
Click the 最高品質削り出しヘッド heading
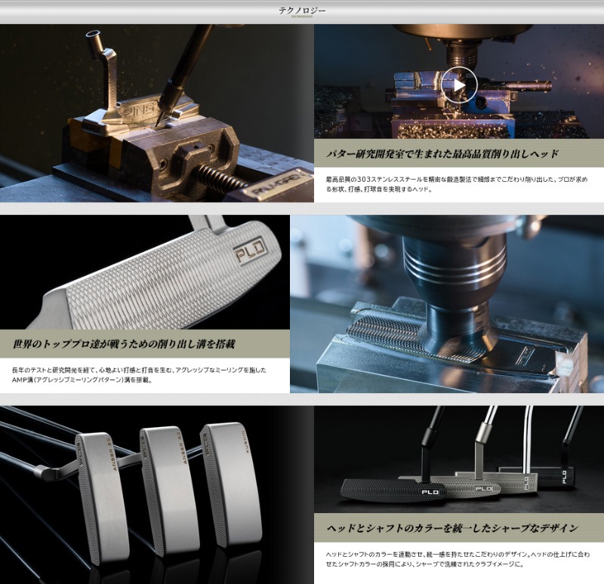pos(442,154)
